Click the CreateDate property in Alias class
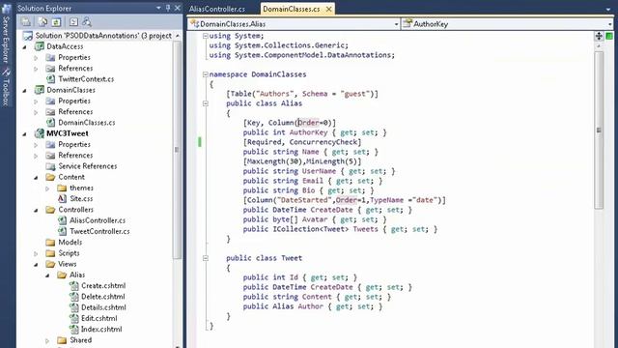Viewport: 618px width, 348px height. pos(331,210)
